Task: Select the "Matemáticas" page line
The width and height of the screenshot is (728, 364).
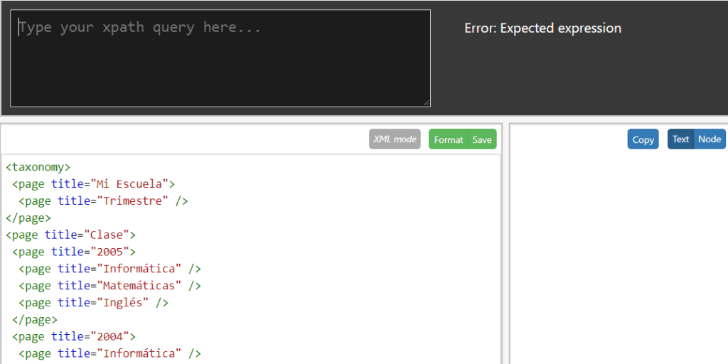Action: [x=109, y=286]
